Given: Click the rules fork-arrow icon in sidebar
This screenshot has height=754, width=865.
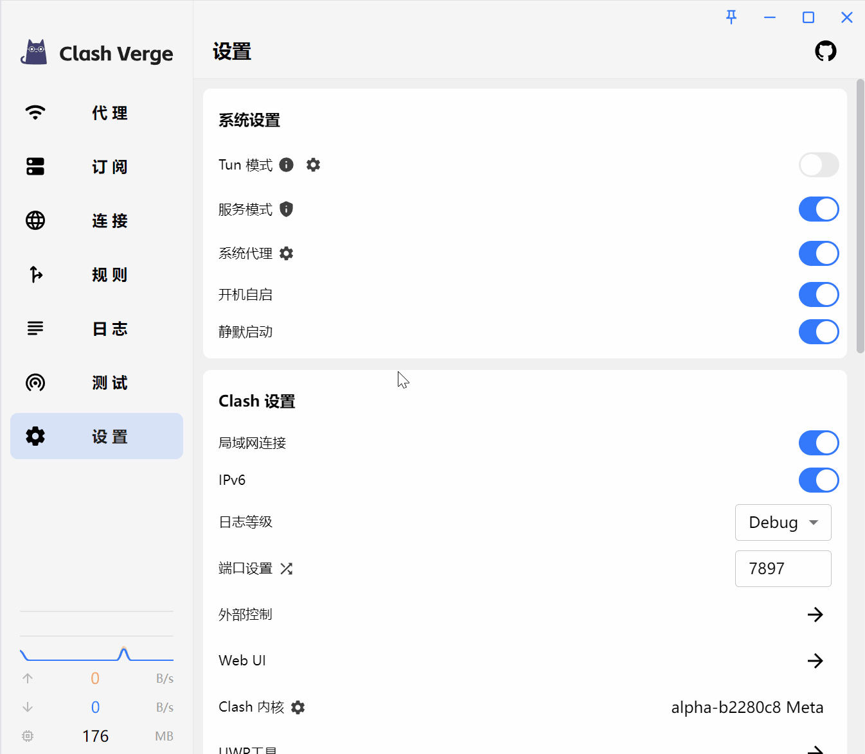Looking at the screenshot, I should pos(35,274).
